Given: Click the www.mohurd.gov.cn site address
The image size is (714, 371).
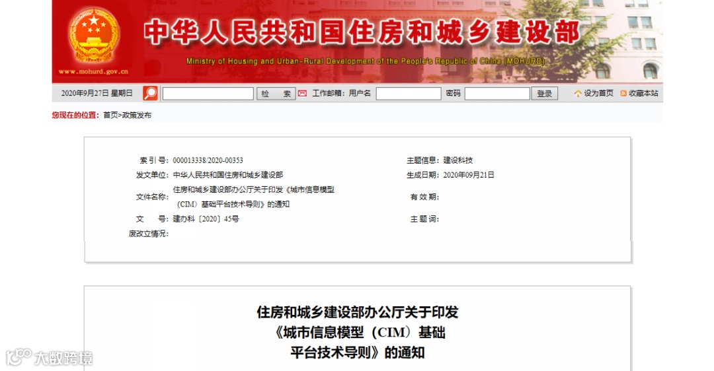Looking at the screenshot, I should [x=93, y=72].
